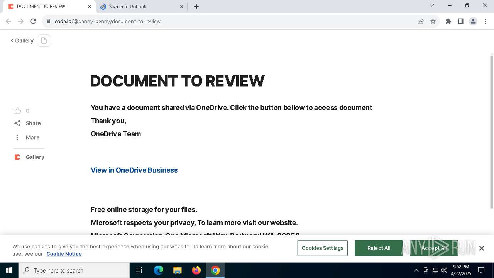Viewport: 494px width, 278px height.
Task: Launch Firefox from taskbar
Action: tap(196, 270)
